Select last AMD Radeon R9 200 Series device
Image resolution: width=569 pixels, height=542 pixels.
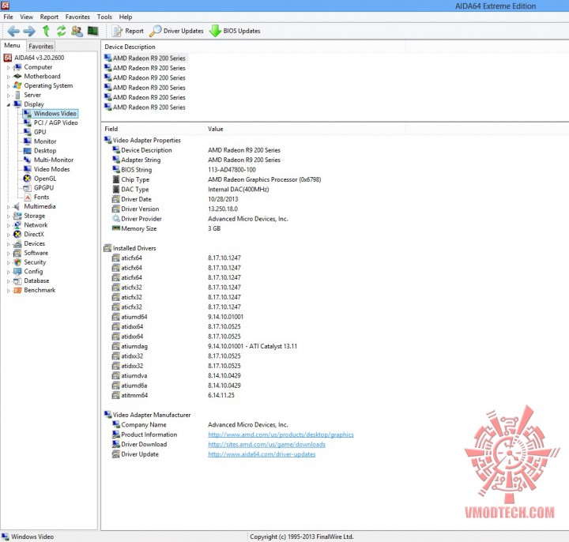tap(145, 107)
